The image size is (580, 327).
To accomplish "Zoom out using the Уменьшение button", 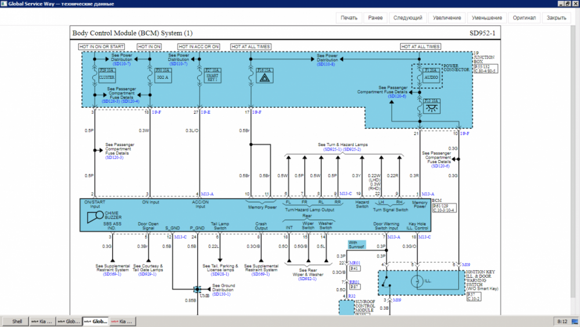I will tap(487, 18).
